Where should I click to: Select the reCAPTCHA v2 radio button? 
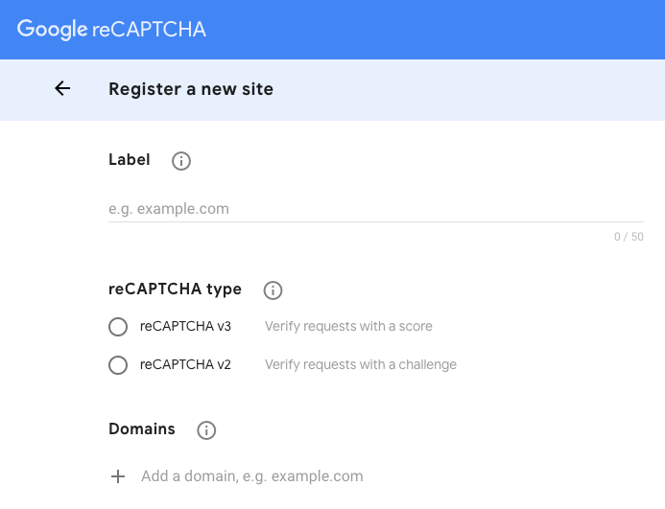118,365
